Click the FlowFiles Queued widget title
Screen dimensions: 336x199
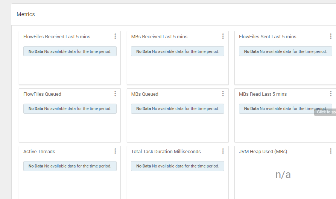pyautogui.click(x=42, y=94)
